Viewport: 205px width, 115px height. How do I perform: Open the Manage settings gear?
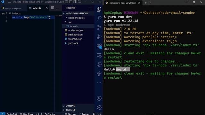(99, 107)
